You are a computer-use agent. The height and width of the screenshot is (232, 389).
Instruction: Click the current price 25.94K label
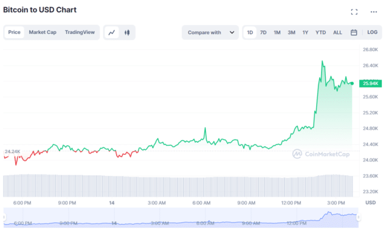click(370, 84)
